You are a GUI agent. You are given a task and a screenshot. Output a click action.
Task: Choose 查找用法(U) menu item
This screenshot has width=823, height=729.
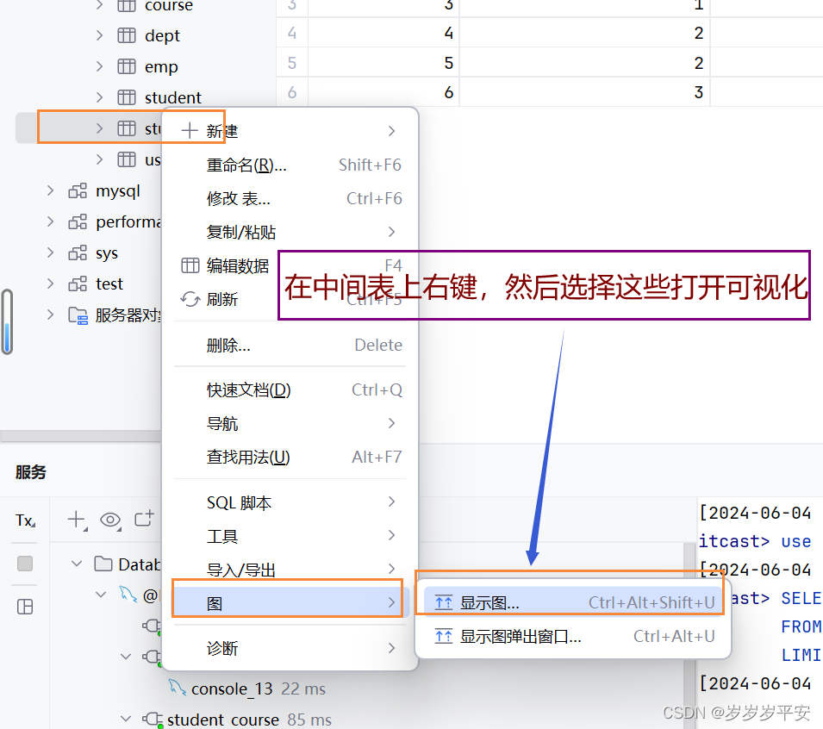click(x=290, y=458)
